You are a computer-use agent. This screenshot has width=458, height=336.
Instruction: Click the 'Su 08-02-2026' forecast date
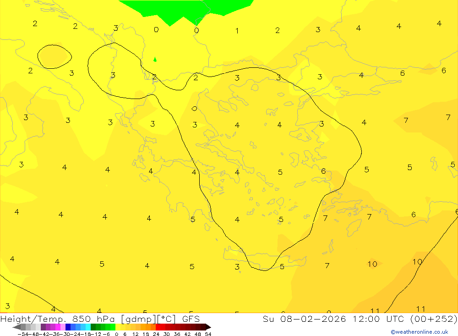[x=304, y=319]
